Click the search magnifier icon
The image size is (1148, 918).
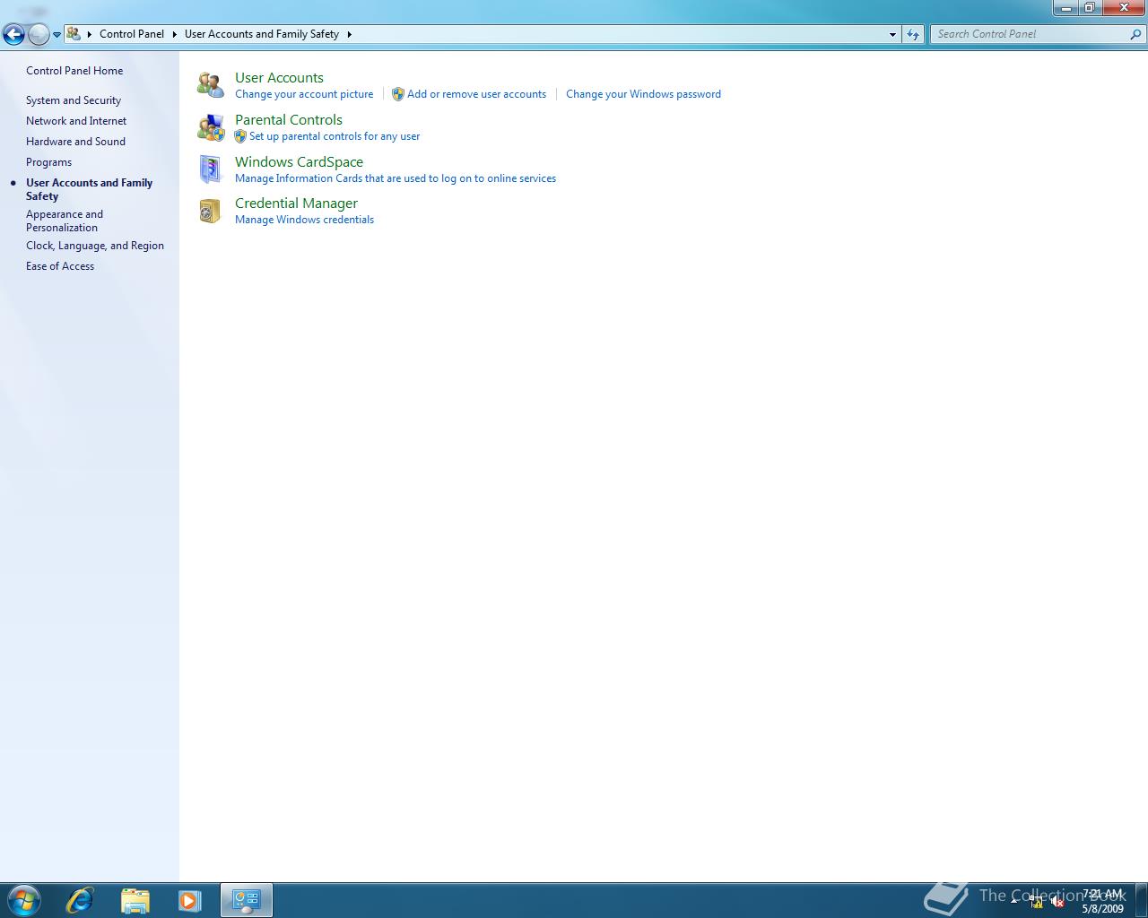tap(1136, 34)
